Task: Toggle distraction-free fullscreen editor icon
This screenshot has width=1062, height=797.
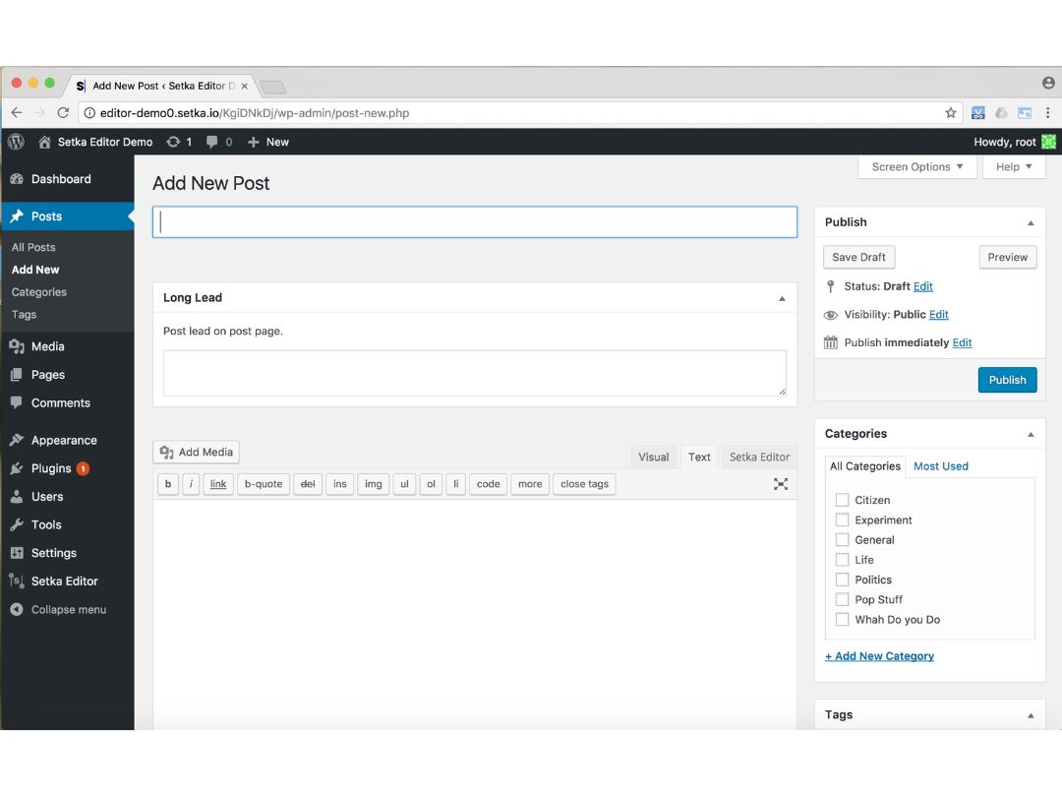Action: pyautogui.click(x=780, y=484)
